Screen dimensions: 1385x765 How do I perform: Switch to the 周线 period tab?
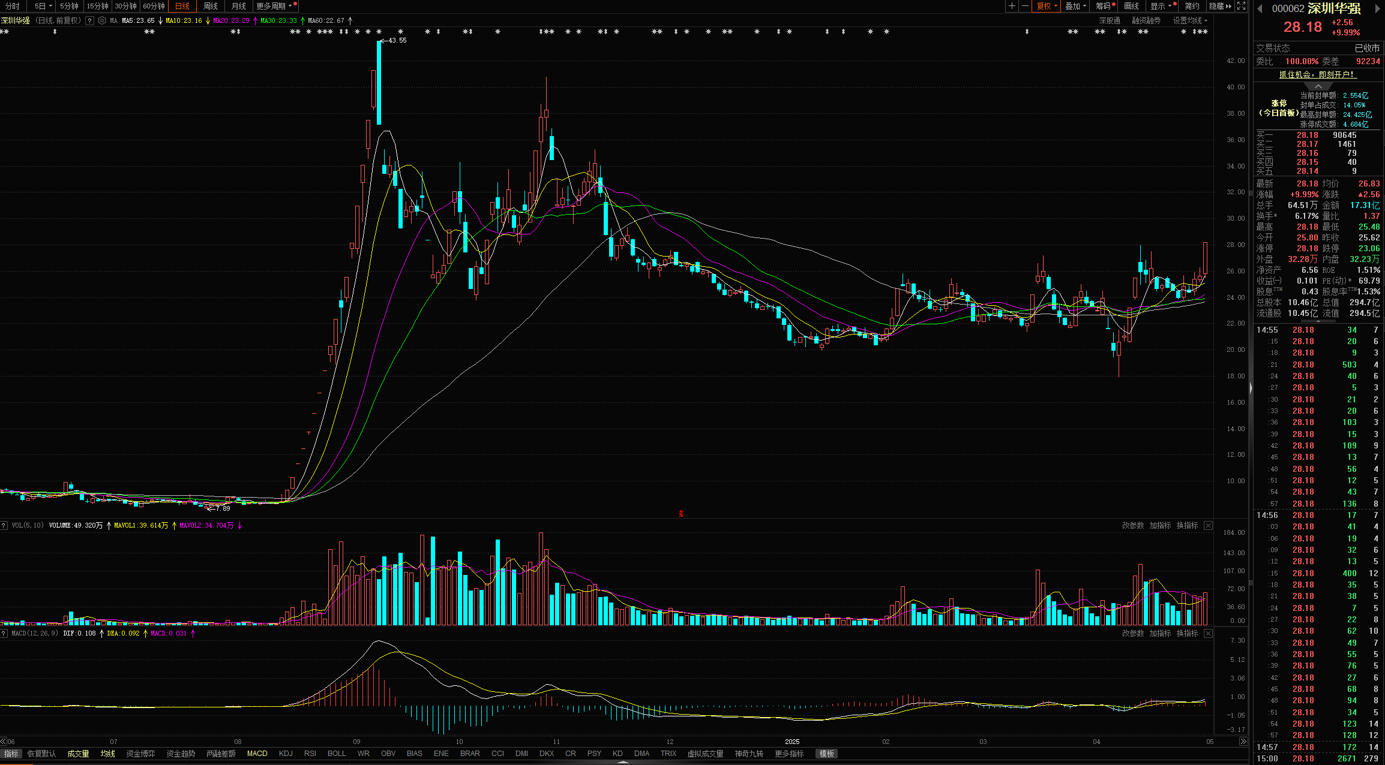[211, 6]
